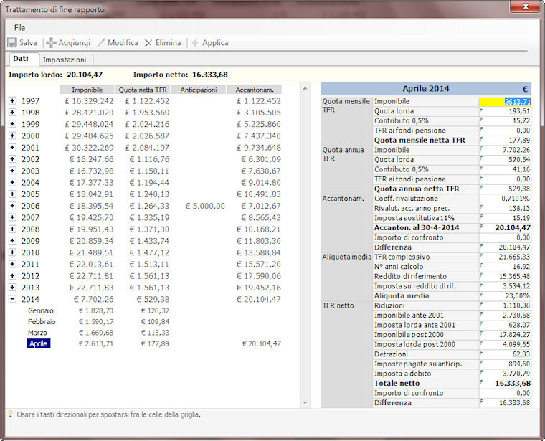This screenshot has height=441, width=545.
Task: Click Modifica text in toolbar
Action: 123,43
